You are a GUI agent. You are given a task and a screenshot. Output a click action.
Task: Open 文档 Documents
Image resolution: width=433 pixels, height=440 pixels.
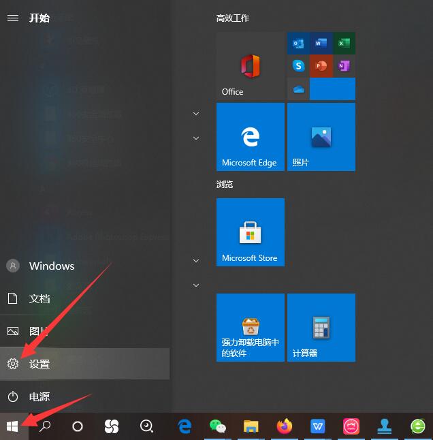84,298
